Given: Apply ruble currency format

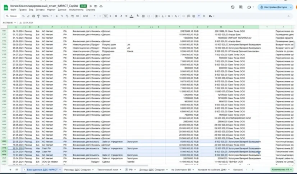Looking at the screenshot, I should [x=57, y=16].
